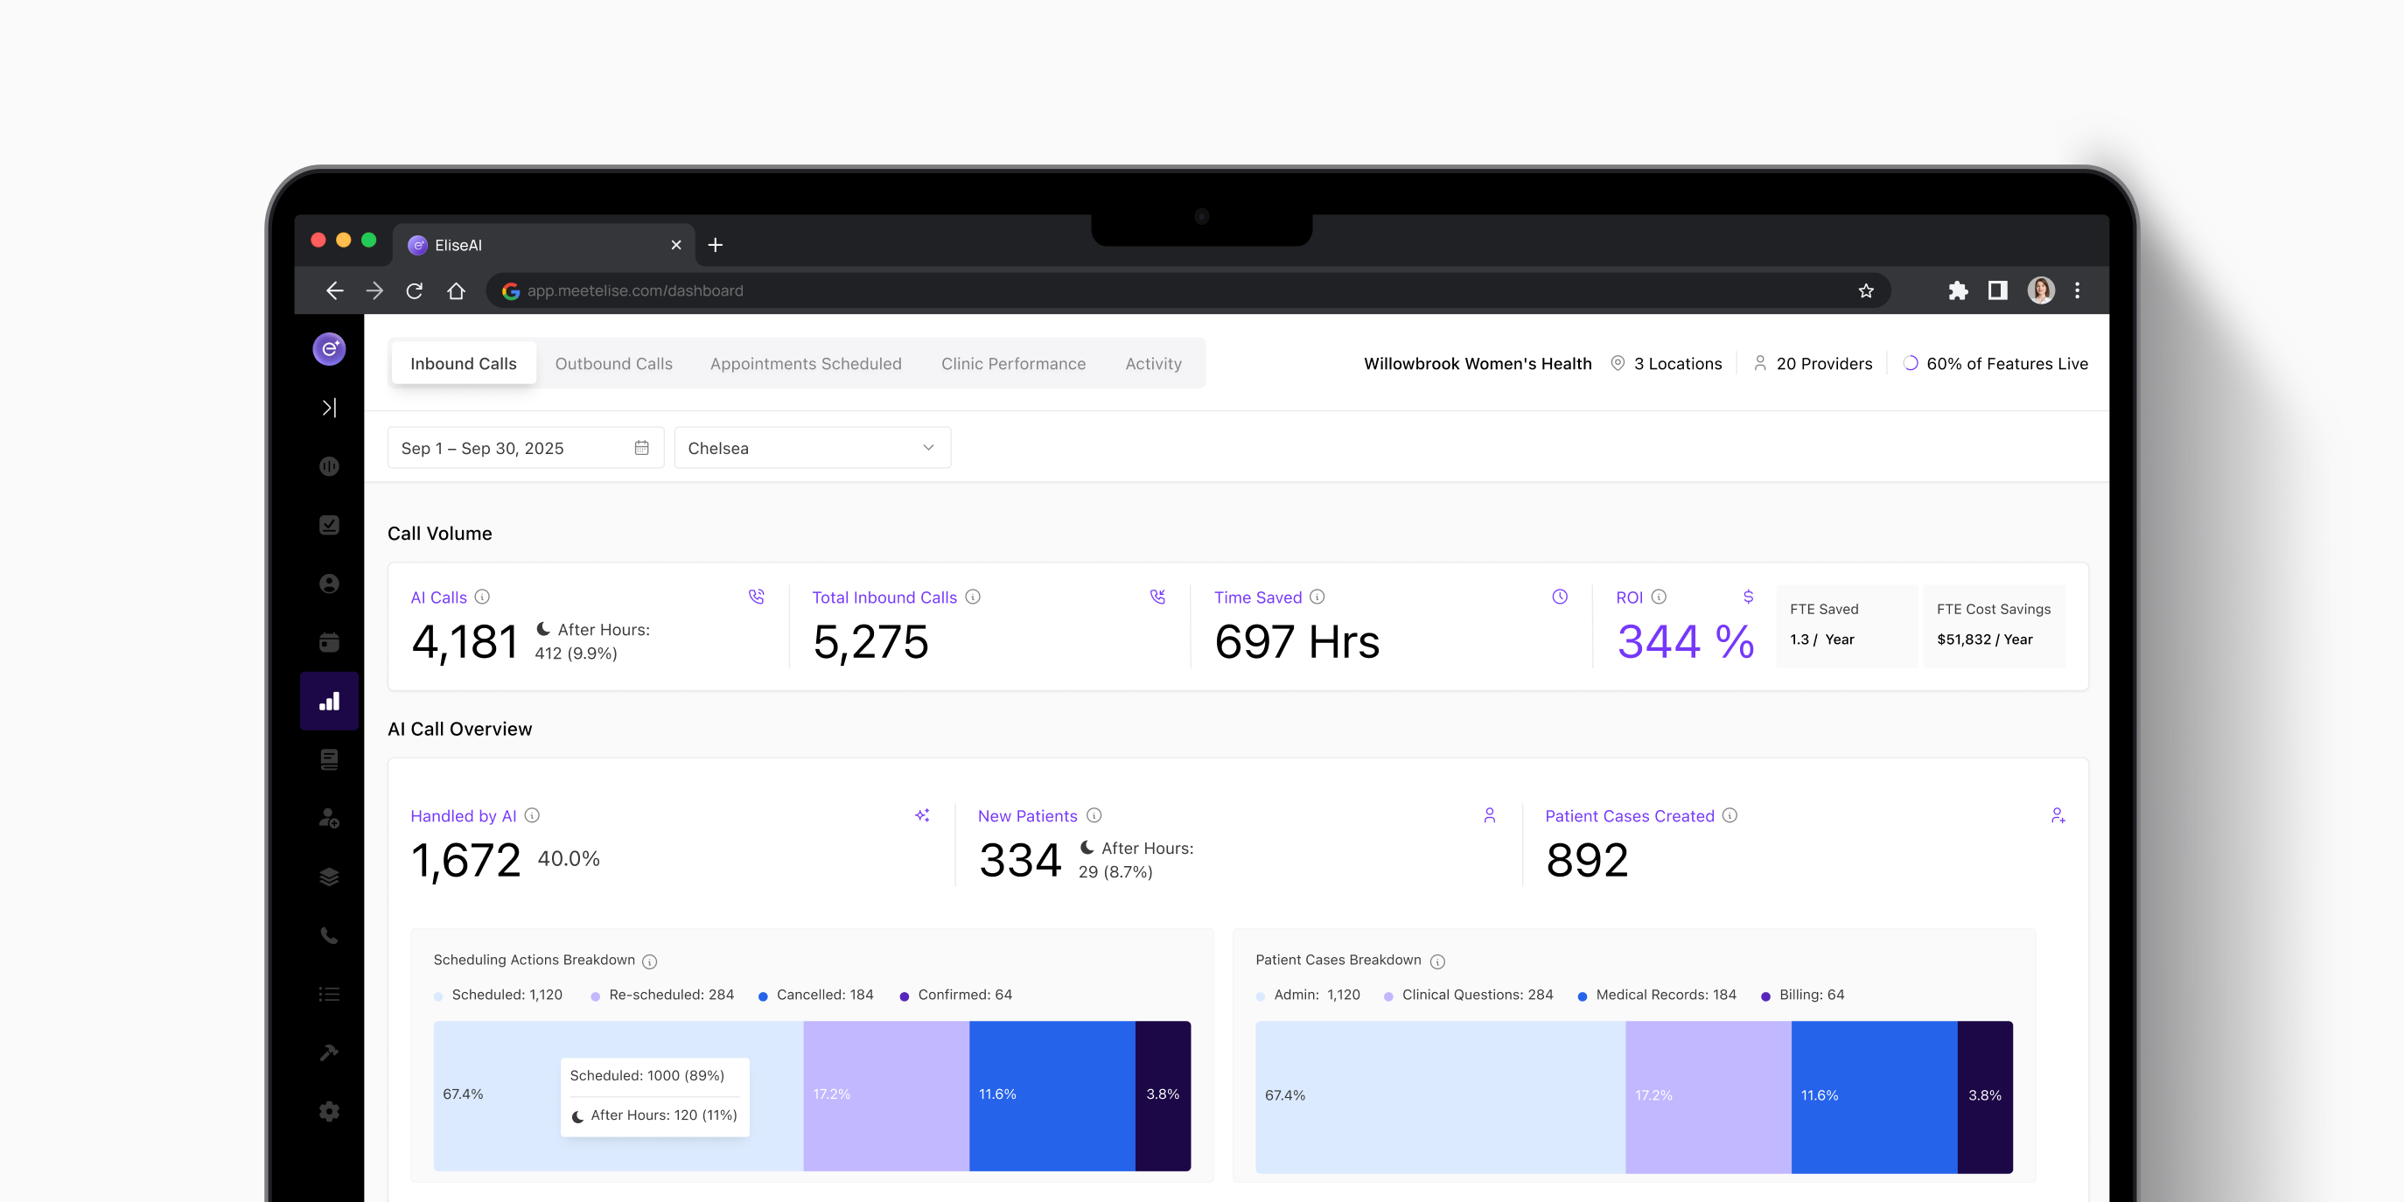This screenshot has width=2404, height=1202.
Task: Click the calendar icon in the sidebar
Action: point(329,642)
